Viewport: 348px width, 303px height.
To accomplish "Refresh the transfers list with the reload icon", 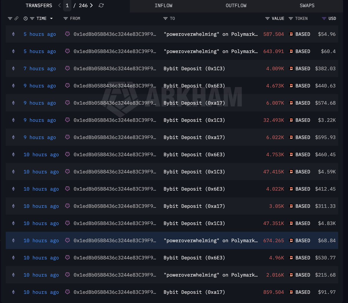I will coord(101,6).
